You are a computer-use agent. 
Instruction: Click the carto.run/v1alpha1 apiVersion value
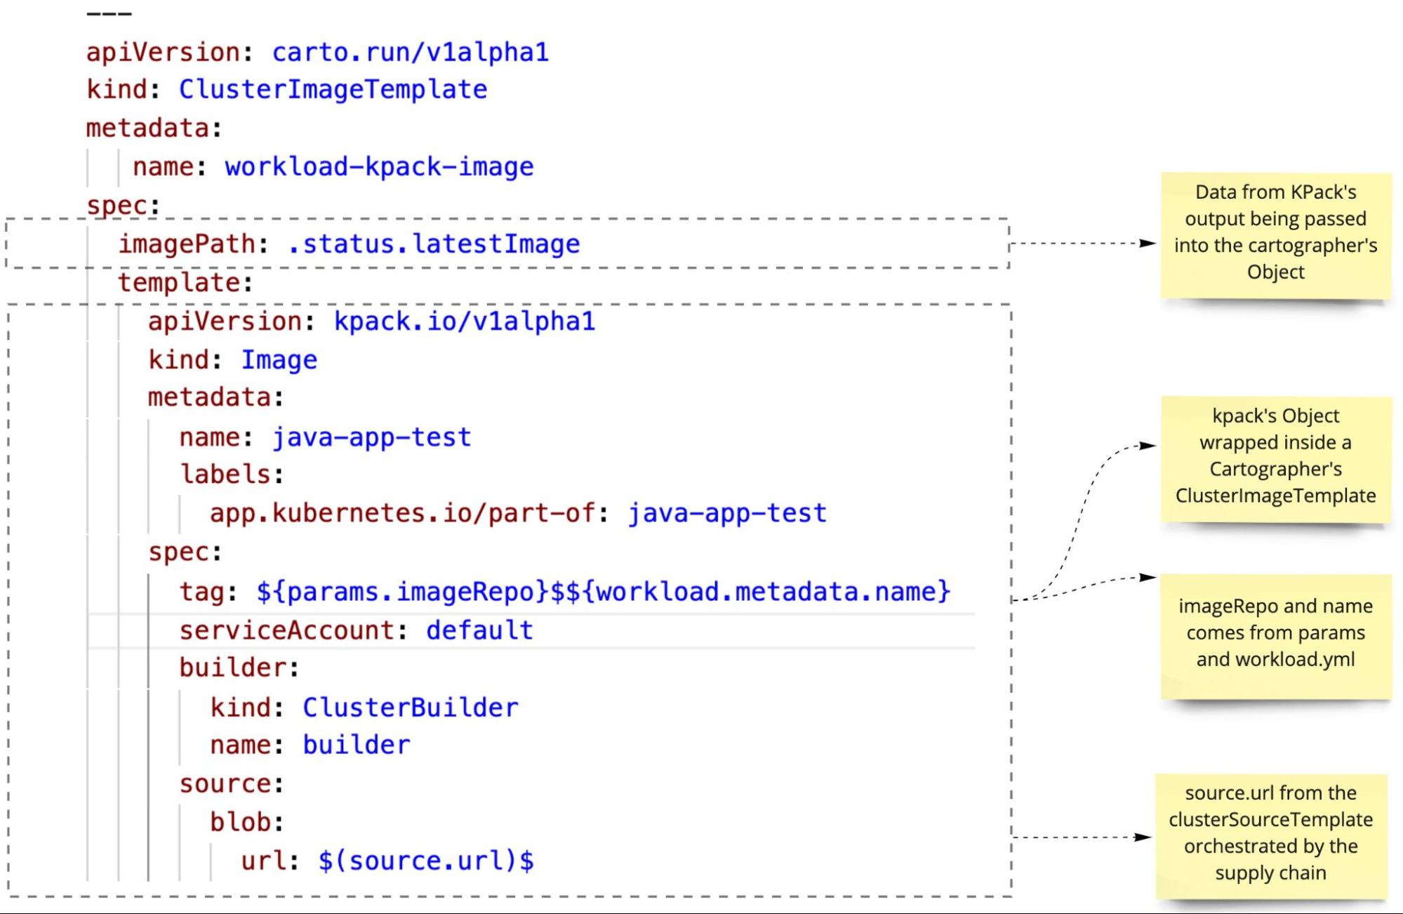tap(410, 53)
